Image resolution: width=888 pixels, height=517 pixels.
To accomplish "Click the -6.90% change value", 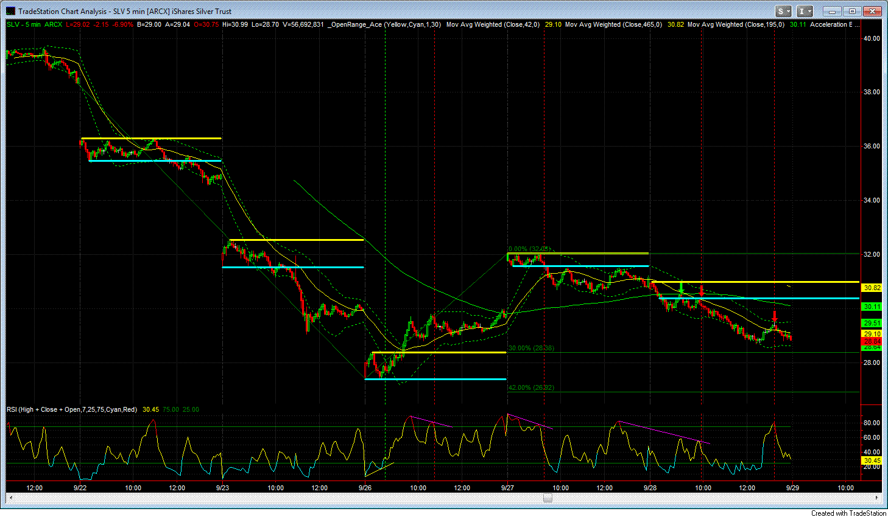I will (x=123, y=24).
